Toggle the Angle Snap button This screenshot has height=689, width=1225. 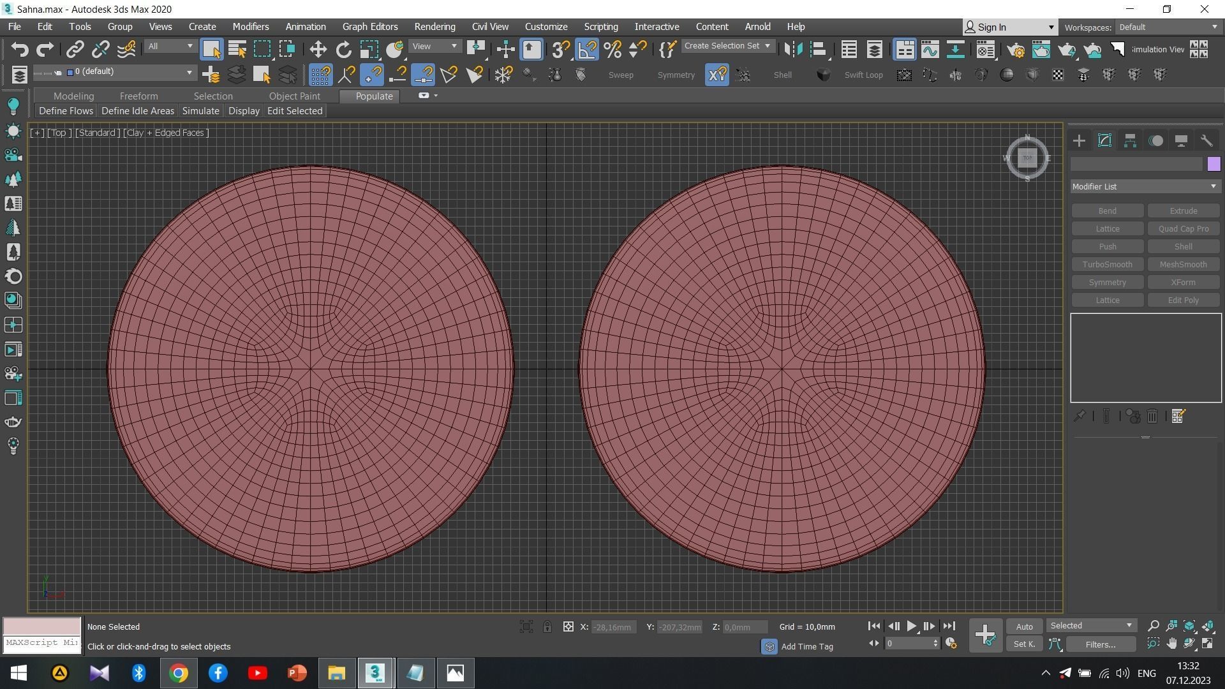pyautogui.click(x=586, y=49)
